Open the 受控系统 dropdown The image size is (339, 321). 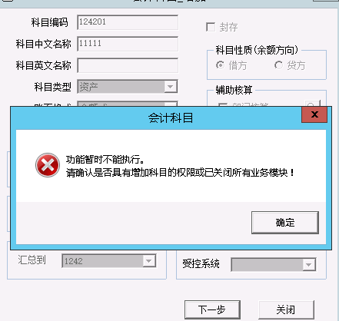274,265
